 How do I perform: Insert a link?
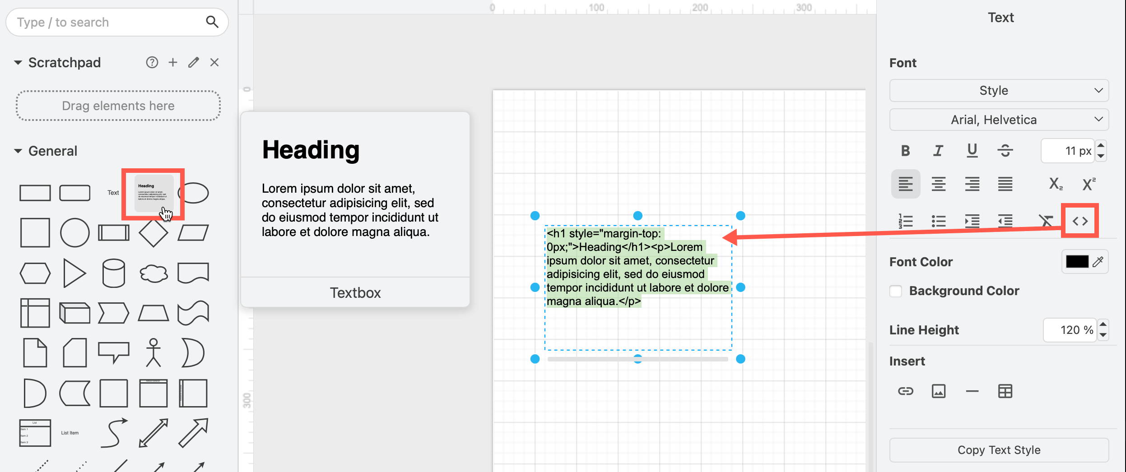906,391
